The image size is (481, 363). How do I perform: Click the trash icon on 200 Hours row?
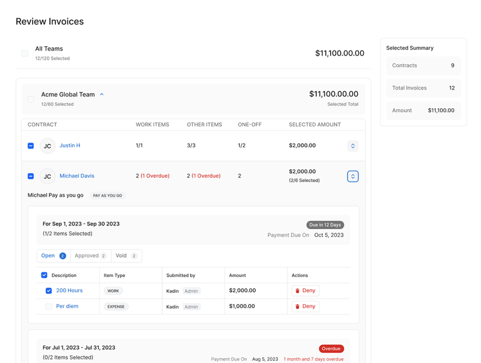pos(298,291)
